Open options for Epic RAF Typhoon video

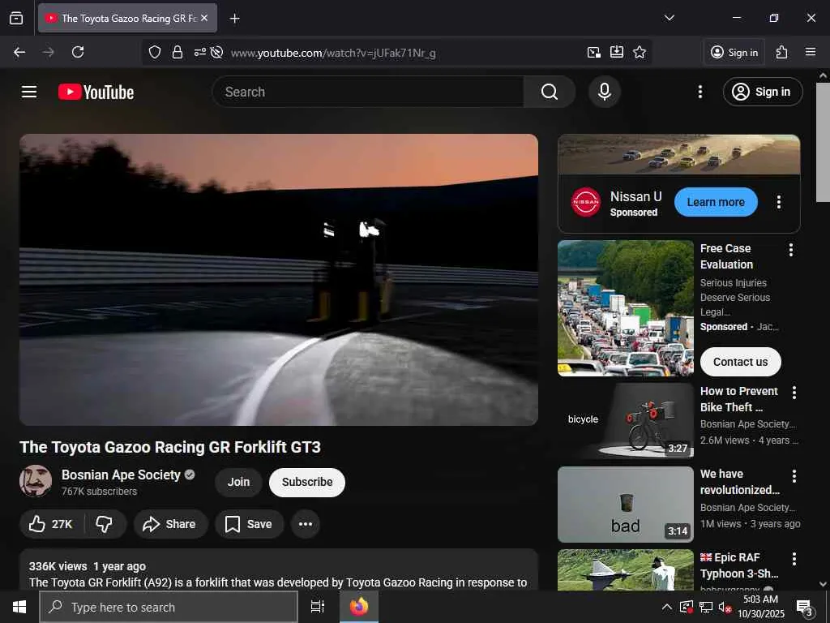click(794, 559)
